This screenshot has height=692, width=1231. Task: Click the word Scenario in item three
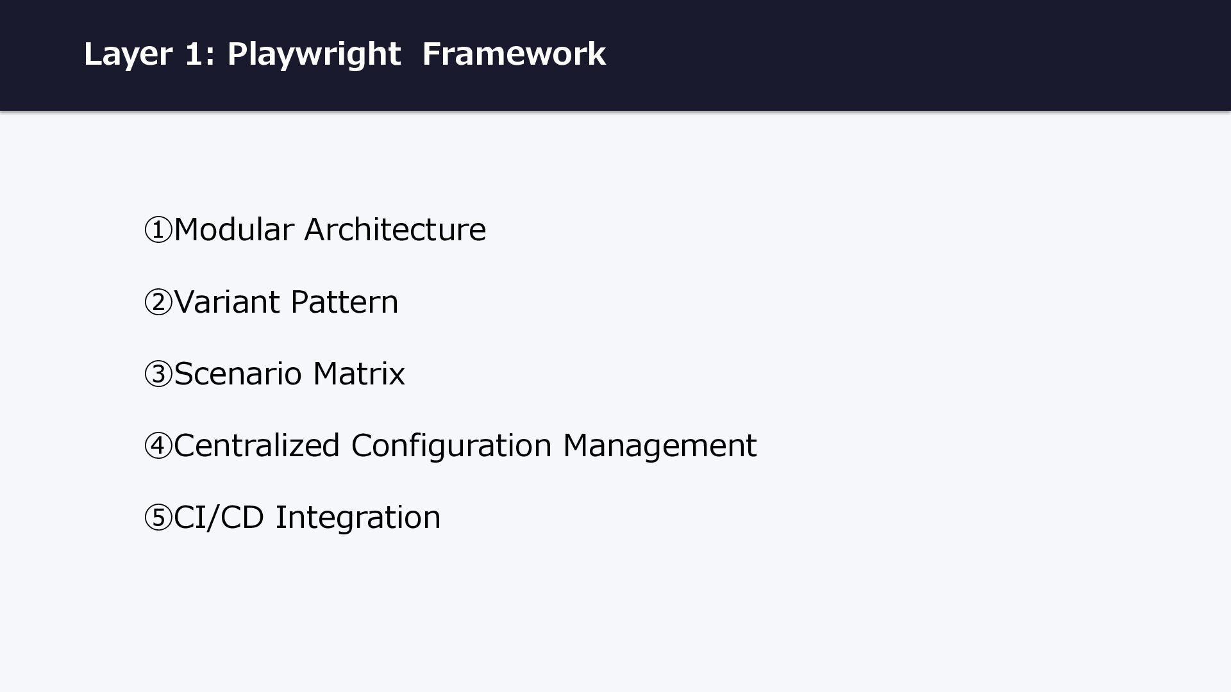(x=238, y=373)
